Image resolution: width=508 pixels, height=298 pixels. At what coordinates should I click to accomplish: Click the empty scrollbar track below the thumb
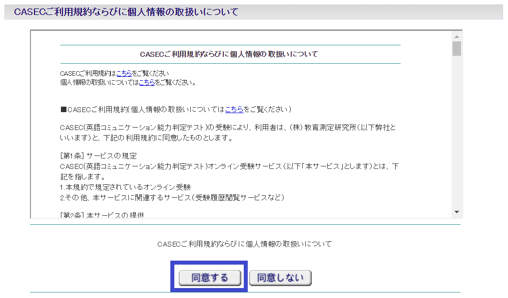coord(457,135)
